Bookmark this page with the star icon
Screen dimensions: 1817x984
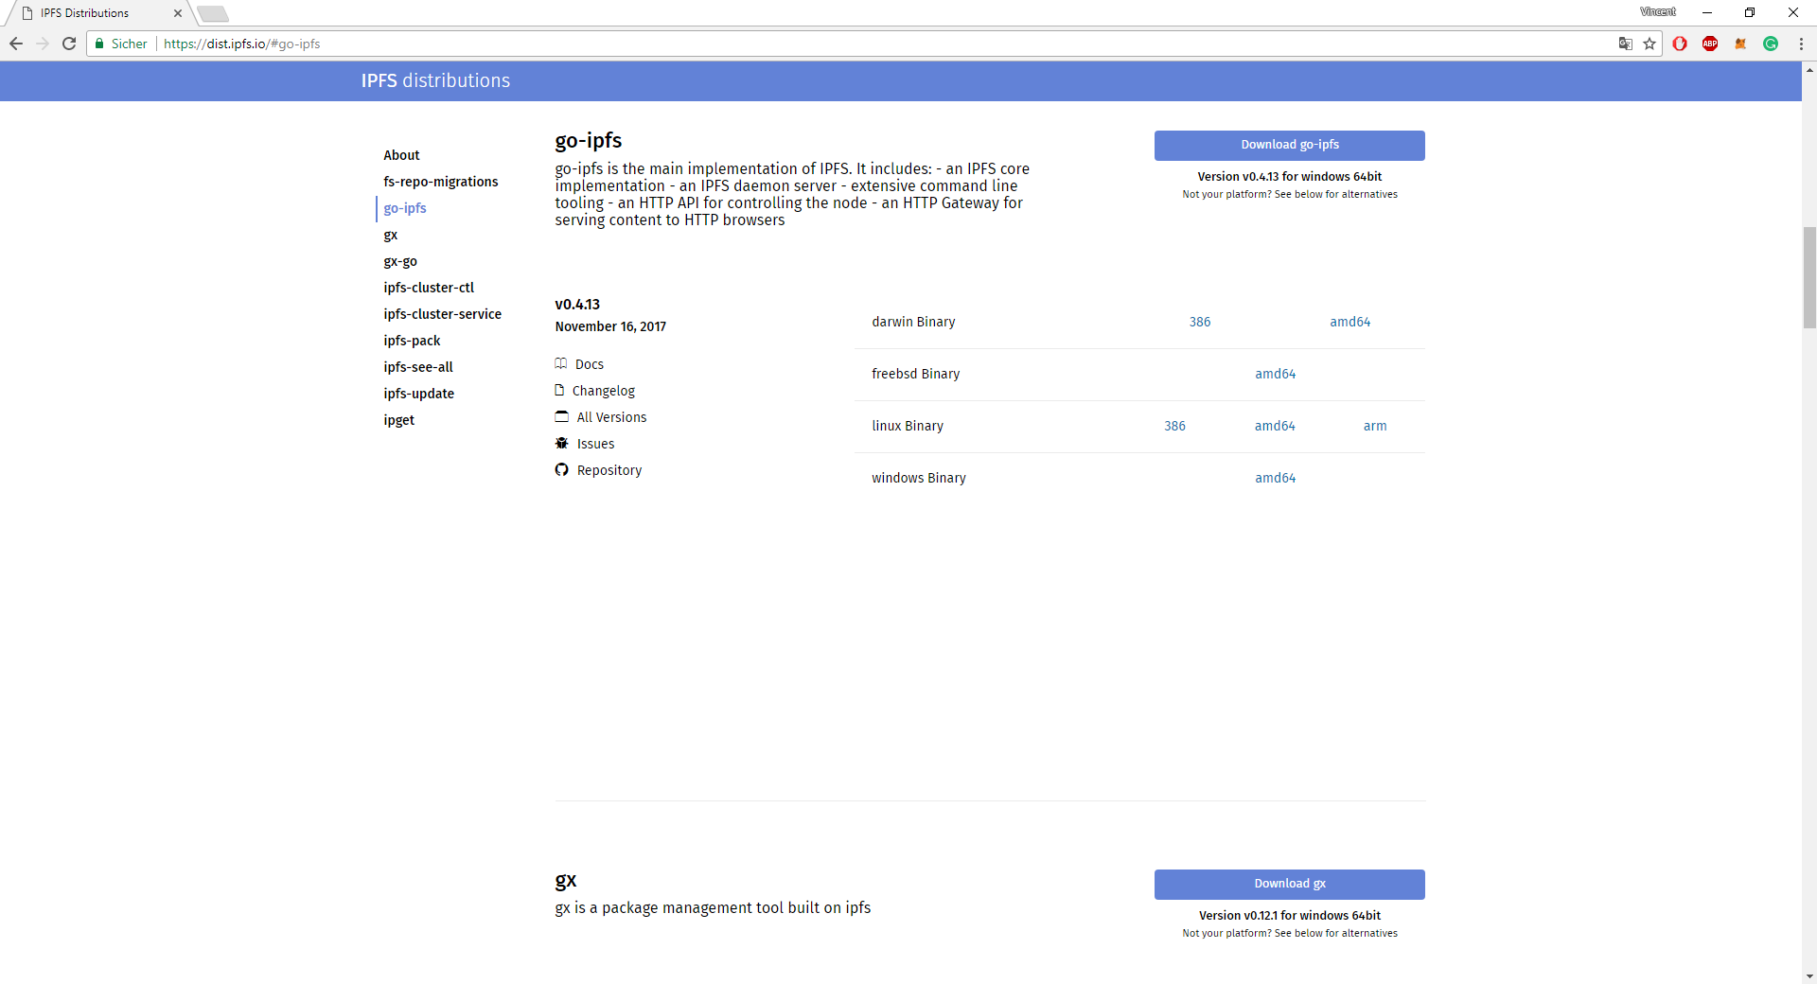pyautogui.click(x=1649, y=44)
